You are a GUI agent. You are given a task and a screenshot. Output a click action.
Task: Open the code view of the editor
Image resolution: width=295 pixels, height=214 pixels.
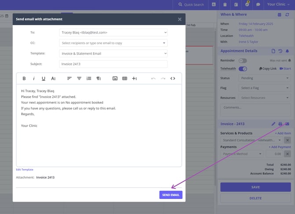click(x=173, y=79)
